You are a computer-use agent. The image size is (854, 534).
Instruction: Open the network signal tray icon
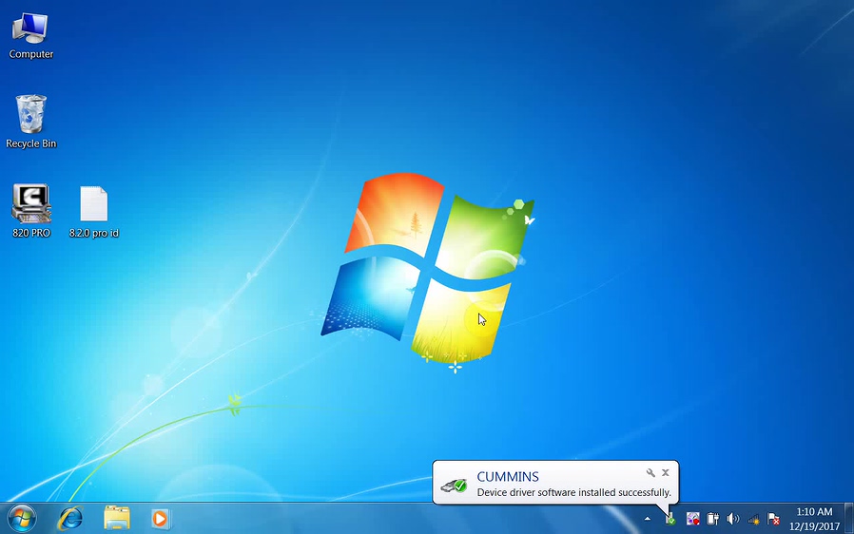(x=754, y=520)
